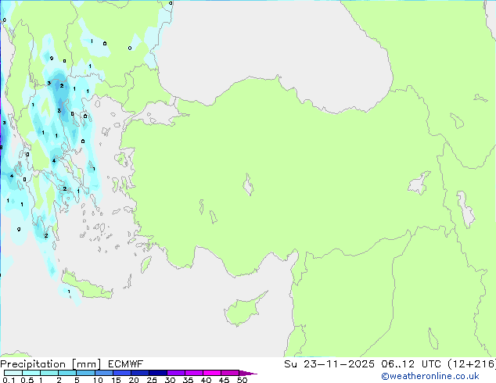Image resolution: width=496 pixels, height=383 pixels.
Task: Click the Black Sea area on the map
Action: pyautogui.click(x=272, y=48)
